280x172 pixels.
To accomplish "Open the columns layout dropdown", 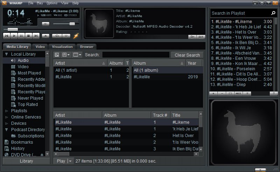I will pos(77,55).
